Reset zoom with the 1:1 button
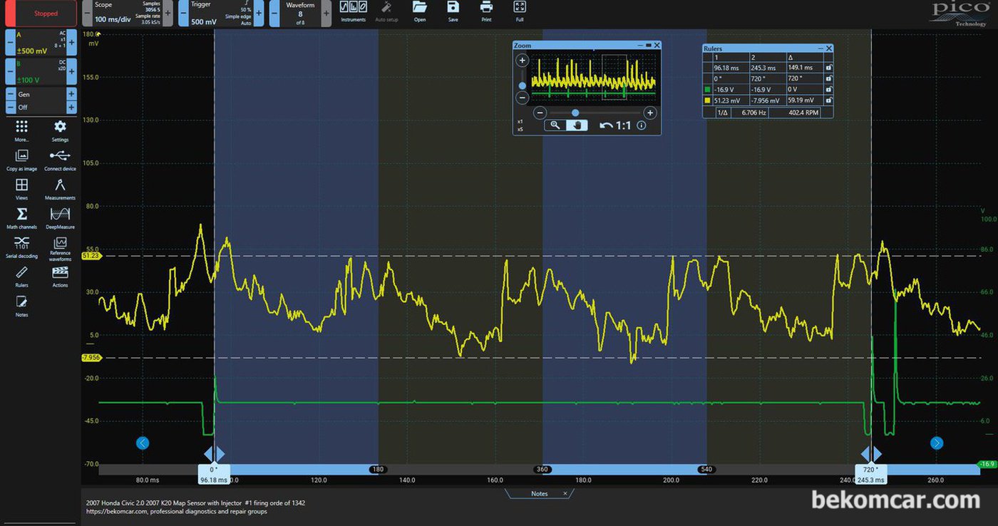The image size is (998, 526). click(616, 125)
